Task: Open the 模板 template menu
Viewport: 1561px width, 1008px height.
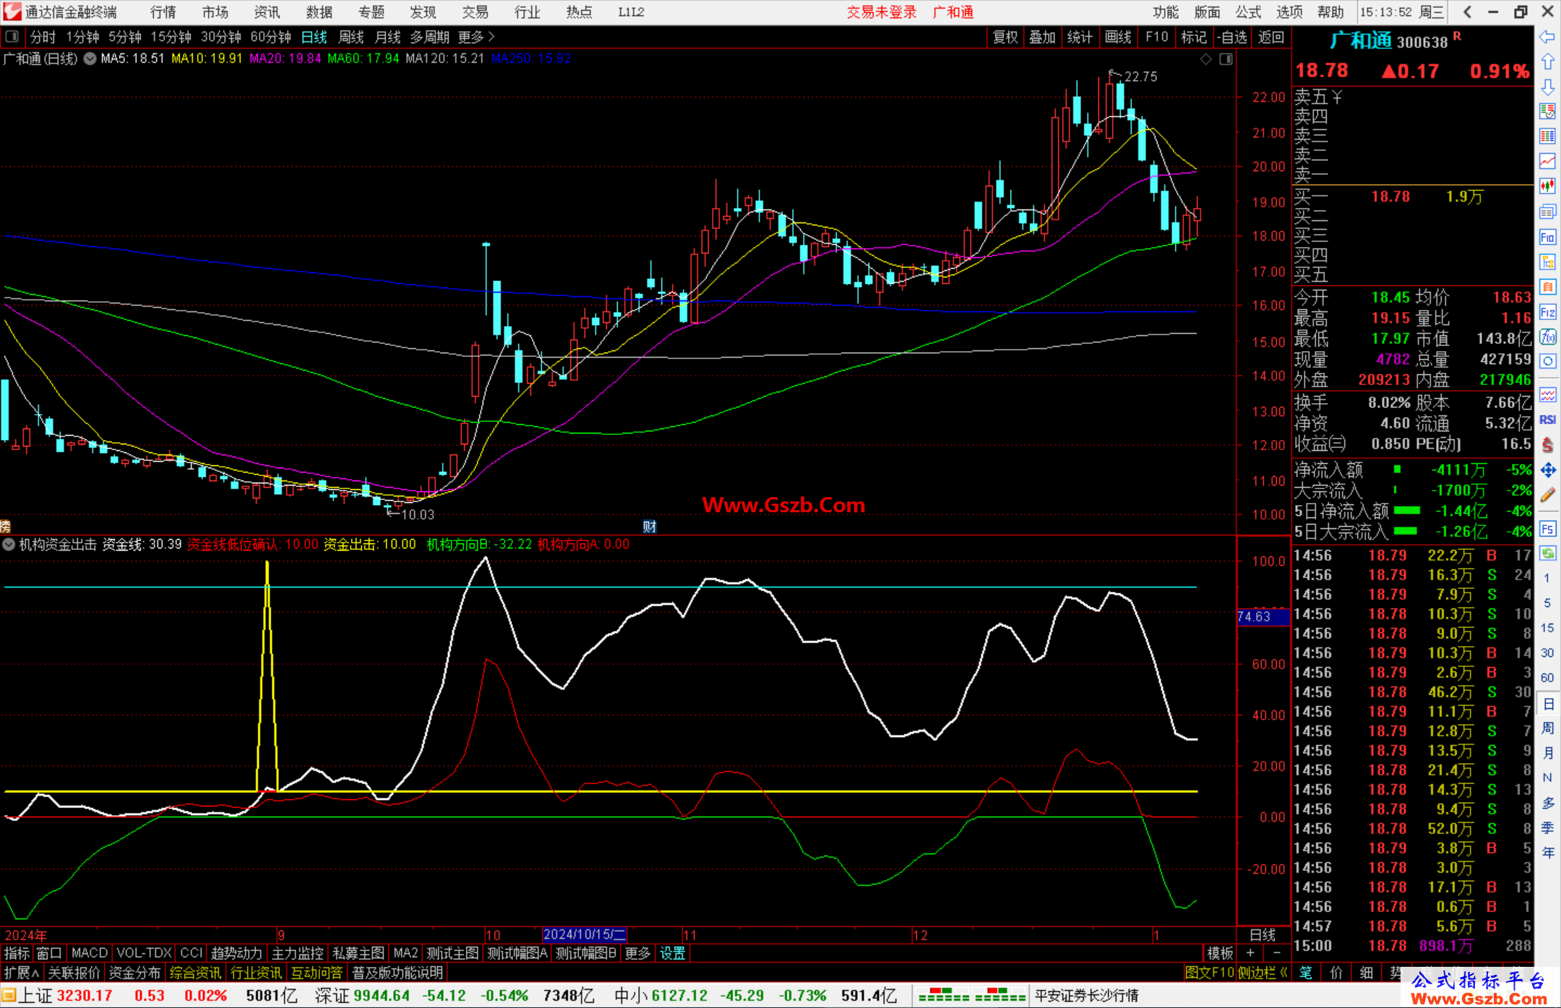Action: (1221, 953)
